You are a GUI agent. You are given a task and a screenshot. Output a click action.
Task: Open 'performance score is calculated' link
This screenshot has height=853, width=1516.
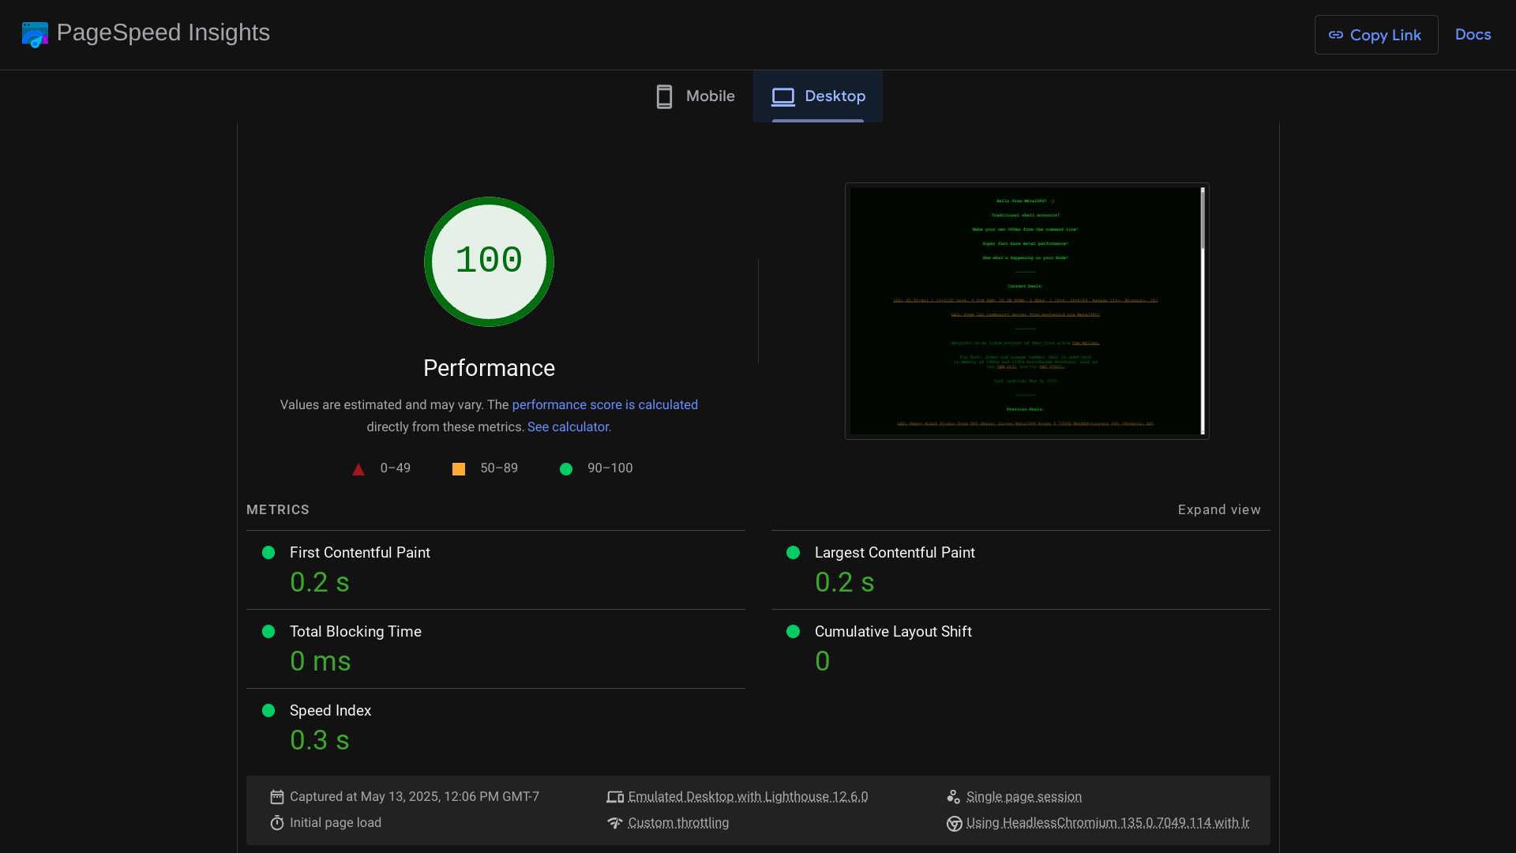605,404
